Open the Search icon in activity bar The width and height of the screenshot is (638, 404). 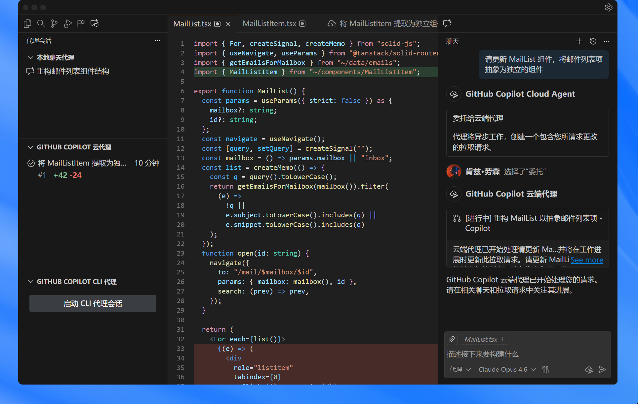tap(41, 23)
